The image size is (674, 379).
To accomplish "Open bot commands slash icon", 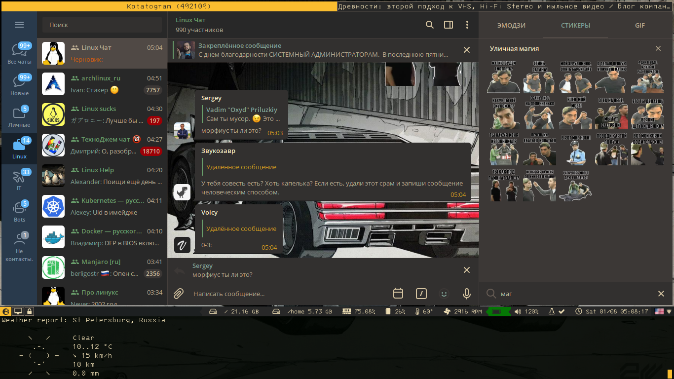I will (x=421, y=294).
